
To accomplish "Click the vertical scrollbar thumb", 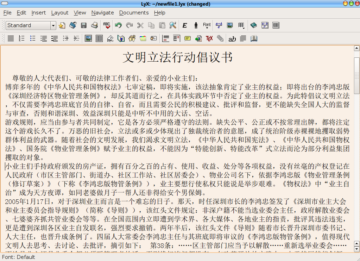I will [356, 76].
